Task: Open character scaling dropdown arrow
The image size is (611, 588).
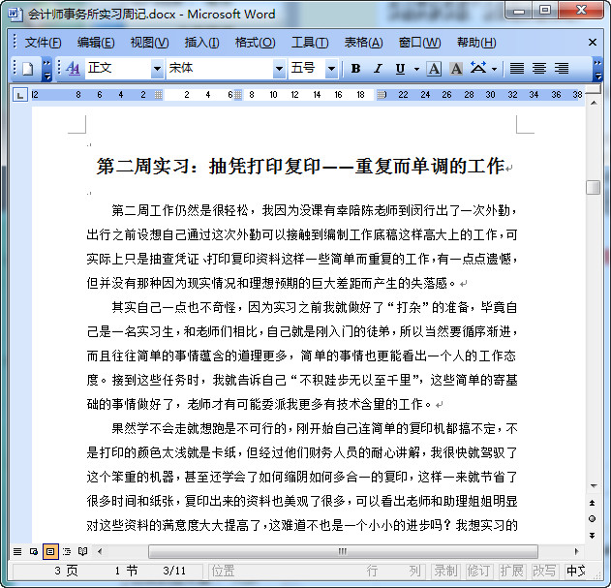Action: (494, 69)
